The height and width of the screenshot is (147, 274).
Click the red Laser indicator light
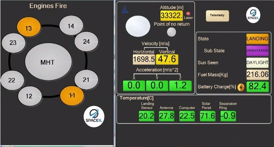(188, 14)
